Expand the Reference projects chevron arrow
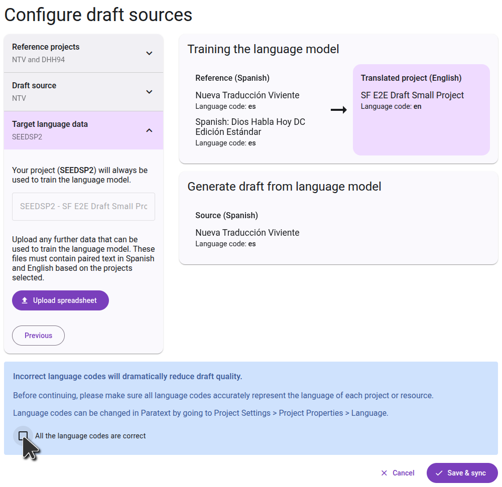This screenshot has width=502, height=487. tap(149, 53)
